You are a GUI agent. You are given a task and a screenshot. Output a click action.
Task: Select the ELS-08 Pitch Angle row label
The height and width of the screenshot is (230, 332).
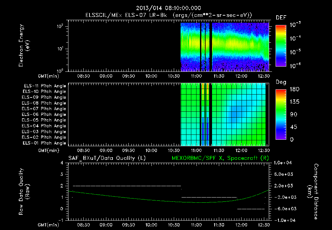[44, 103]
